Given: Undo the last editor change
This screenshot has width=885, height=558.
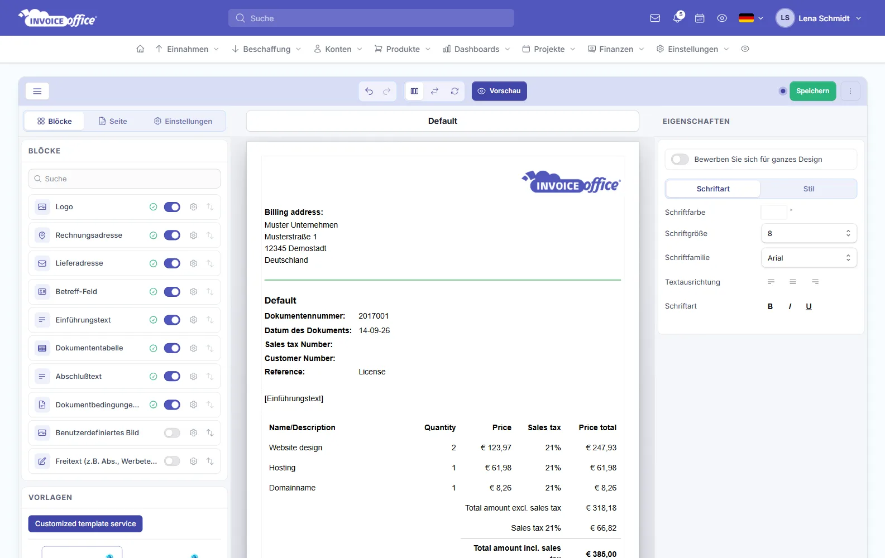Looking at the screenshot, I should tap(369, 91).
